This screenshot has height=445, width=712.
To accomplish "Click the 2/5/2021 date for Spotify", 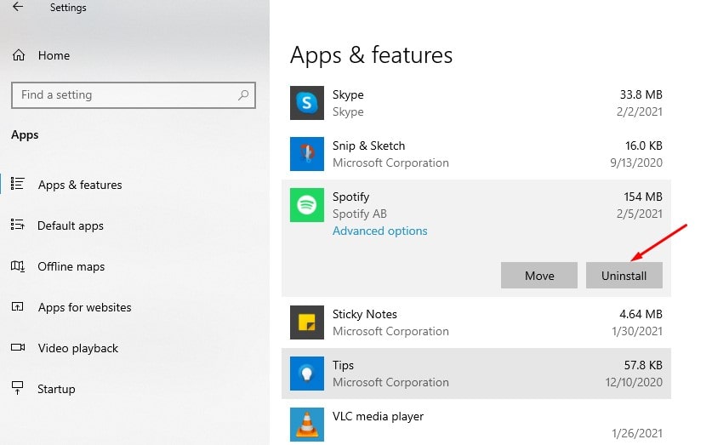I will pyautogui.click(x=640, y=214).
